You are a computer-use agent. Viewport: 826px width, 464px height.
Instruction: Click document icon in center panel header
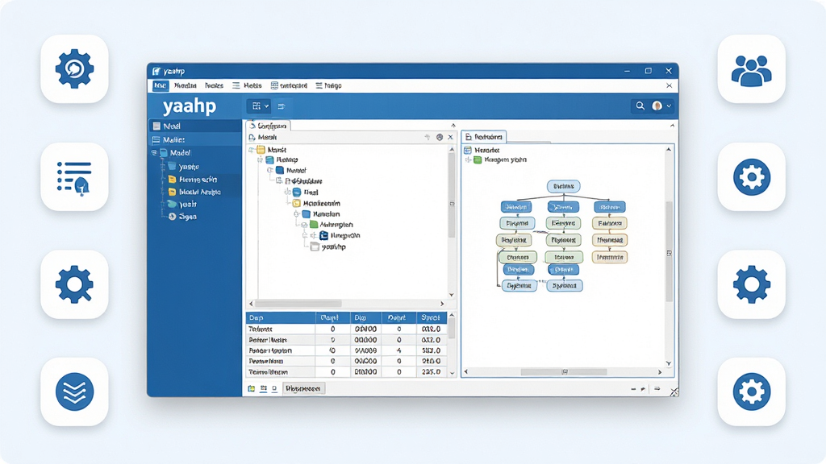pos(252,137)
